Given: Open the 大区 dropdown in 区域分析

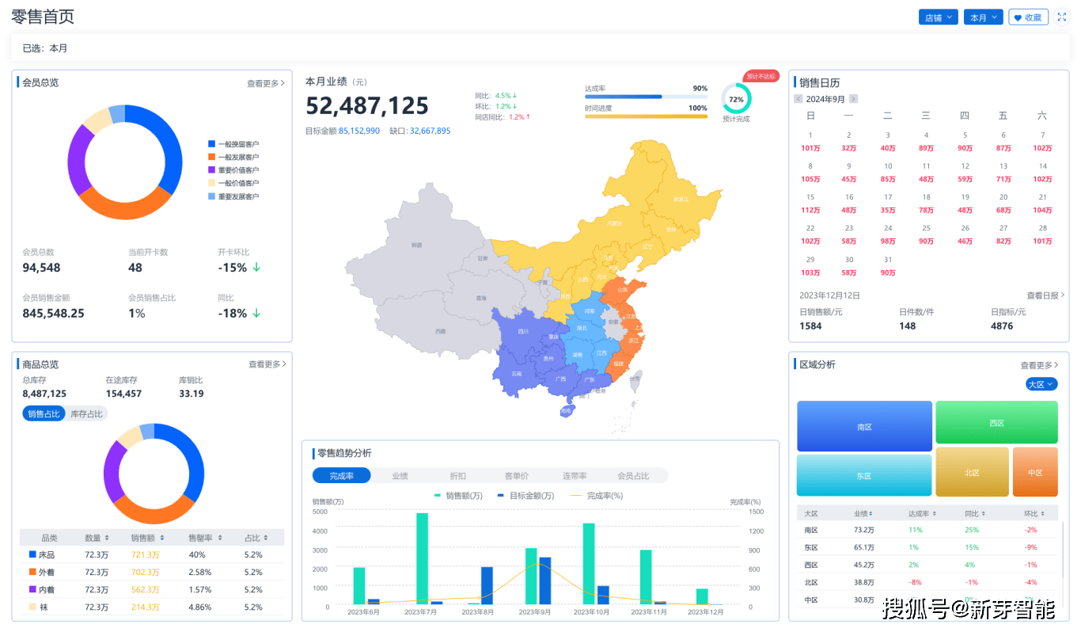Looking at the screenshot, I should (1041, 384).
